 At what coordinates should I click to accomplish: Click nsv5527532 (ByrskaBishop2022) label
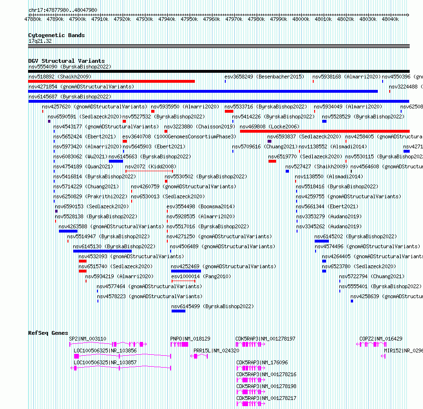point(164,117)
